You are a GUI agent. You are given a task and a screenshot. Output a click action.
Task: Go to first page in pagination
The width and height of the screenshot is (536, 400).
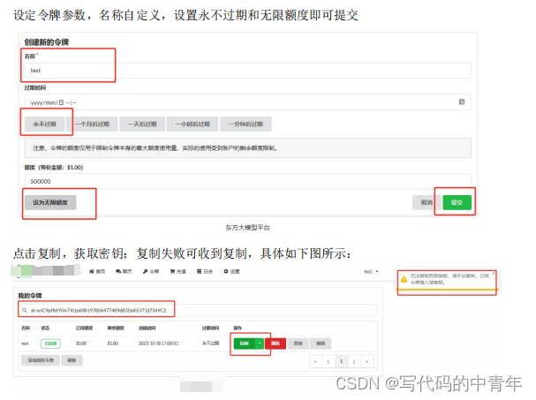coord(315,361)
